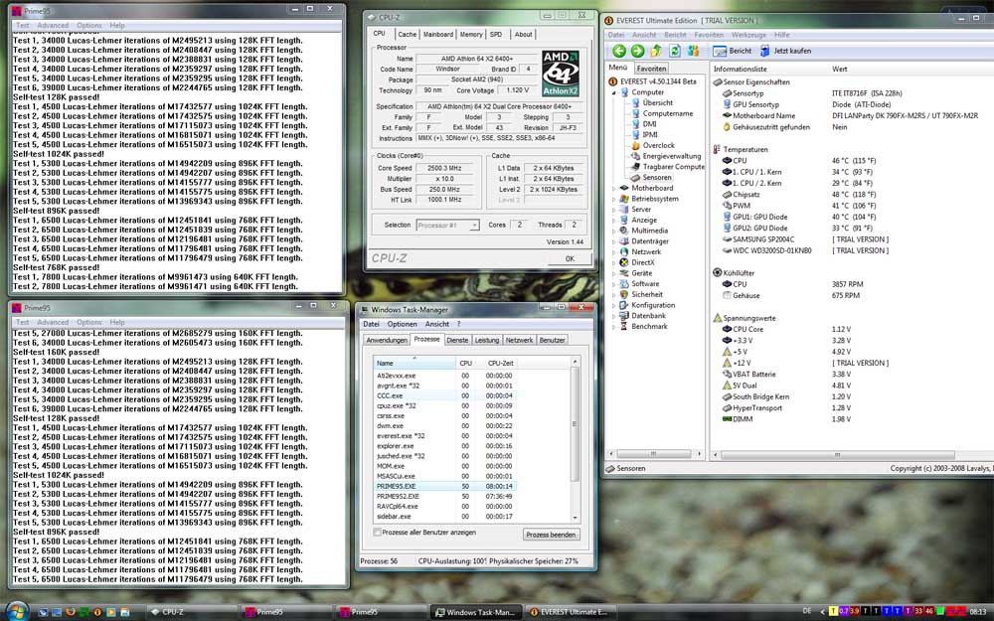The height and width of the screenshot is (621, 994).
Task: Switch to the Cache tab in CPU-Z
Action: [x=407, y=34]
